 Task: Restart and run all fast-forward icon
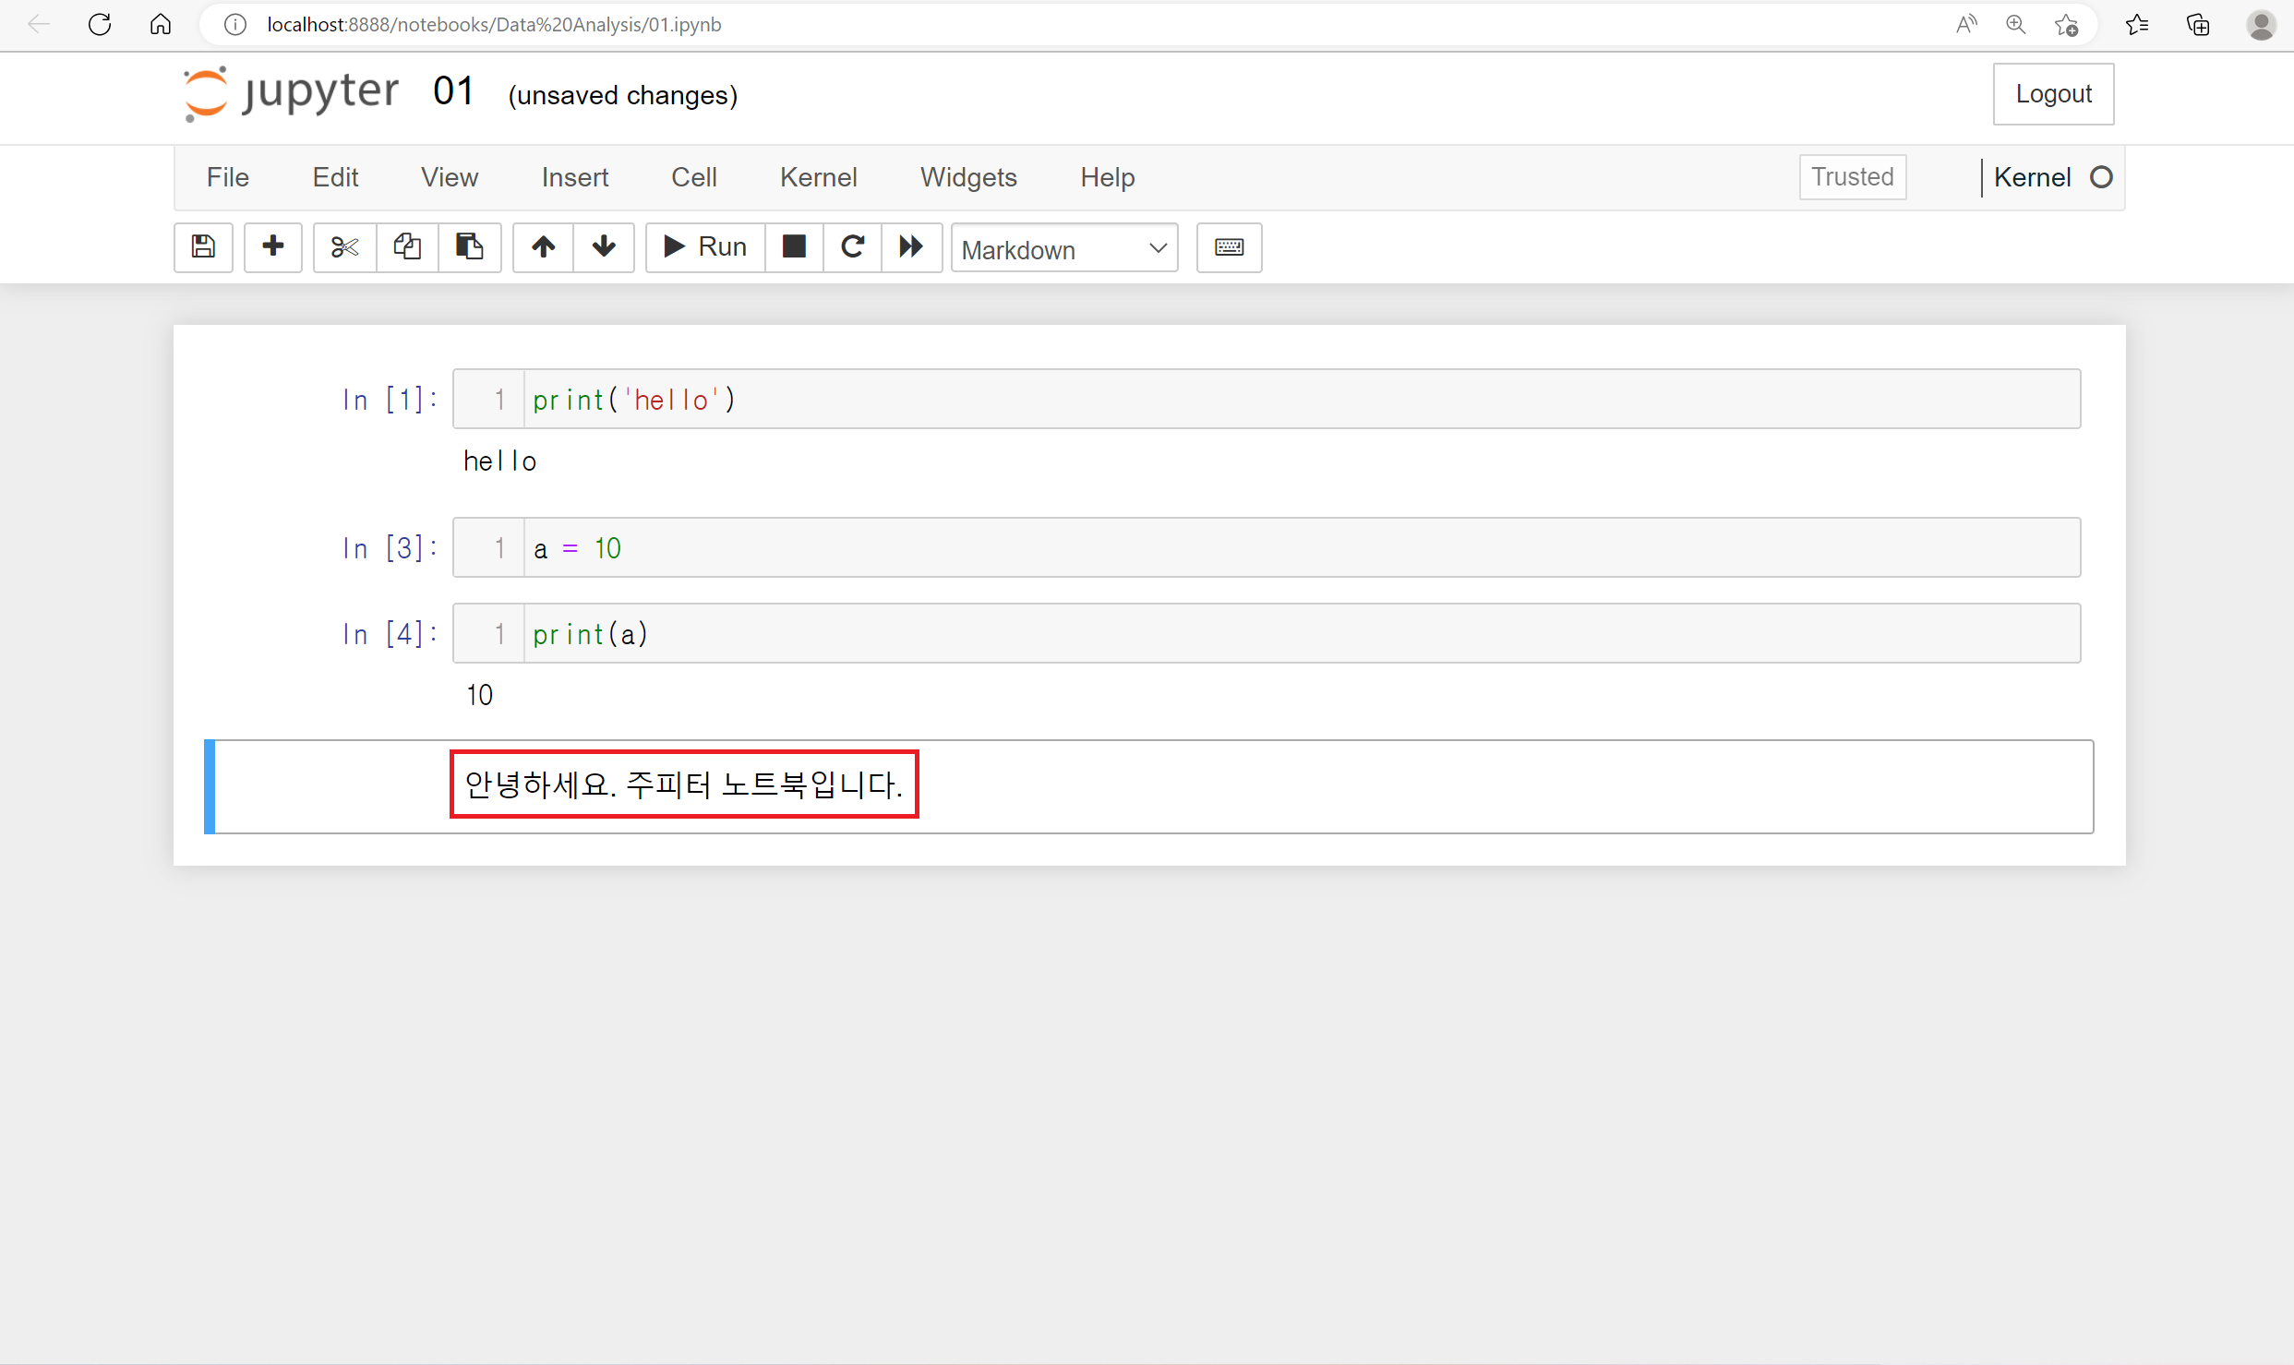(911, 246)
